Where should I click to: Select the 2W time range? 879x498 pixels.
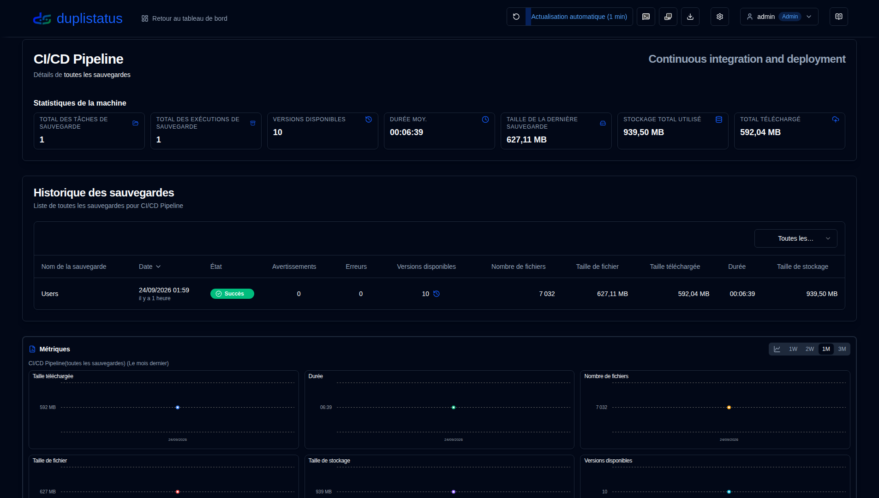click(810, 349)
